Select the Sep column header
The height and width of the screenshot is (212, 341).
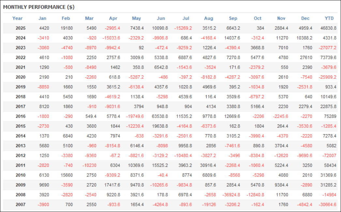[233, 18]
